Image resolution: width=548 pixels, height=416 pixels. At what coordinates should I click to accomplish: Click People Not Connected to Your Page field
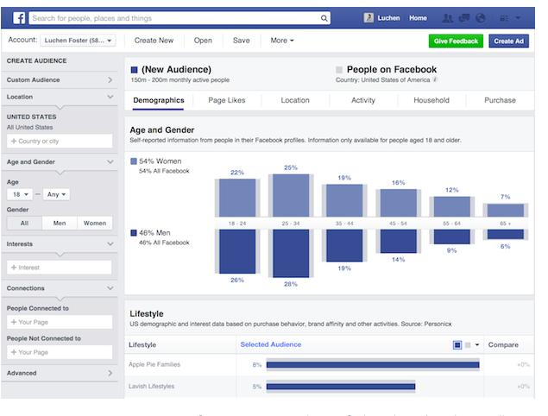pos(60,352)
